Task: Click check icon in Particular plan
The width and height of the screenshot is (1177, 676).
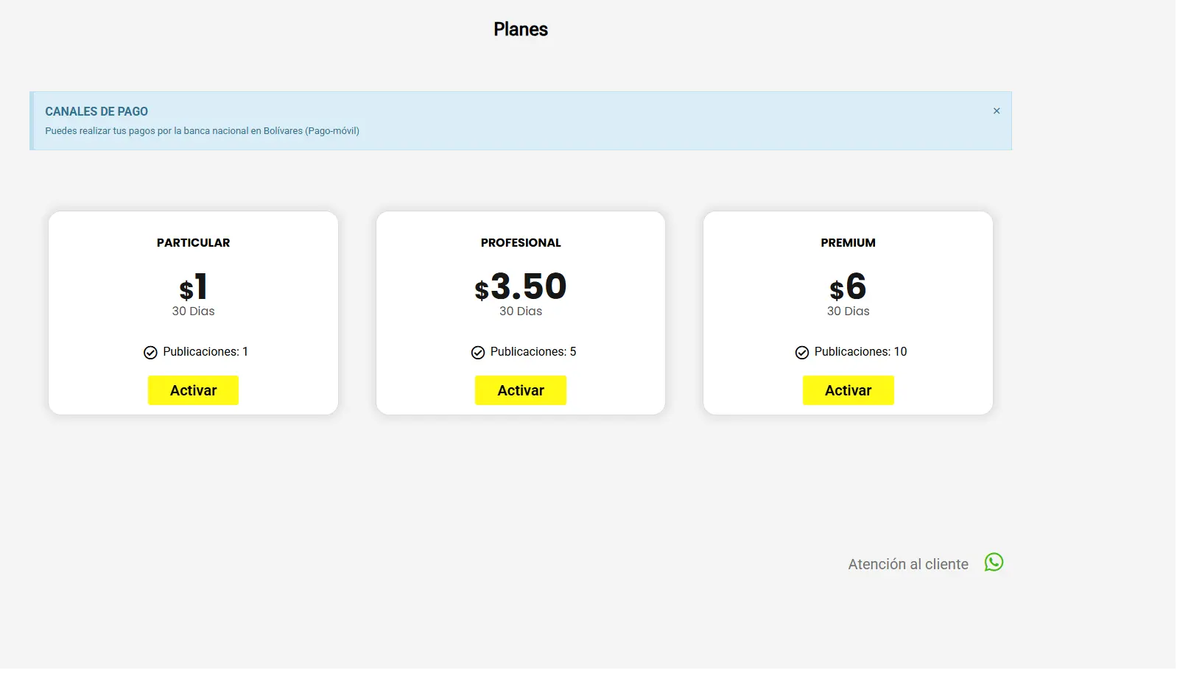Action: click(150, 353)
